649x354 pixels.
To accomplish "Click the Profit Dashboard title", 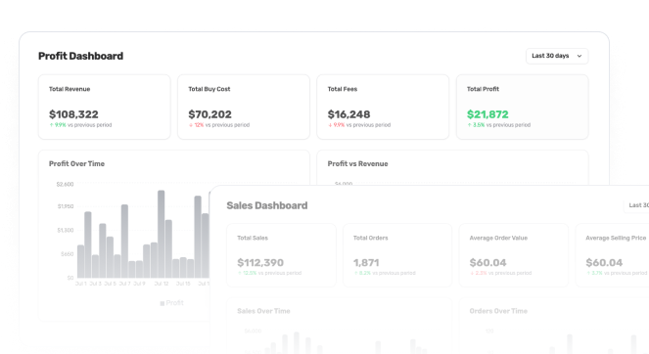I will [80, 56].
